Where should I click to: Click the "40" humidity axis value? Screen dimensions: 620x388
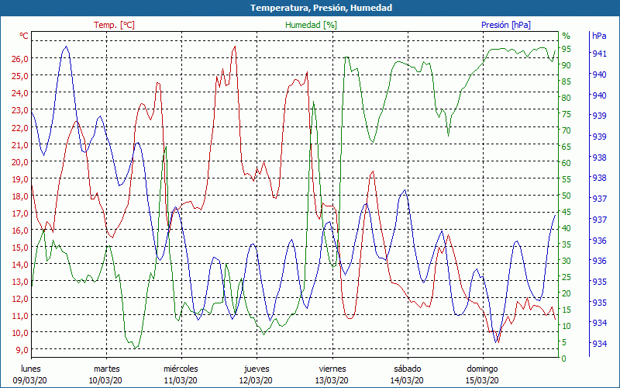click(x=567, y=228)
